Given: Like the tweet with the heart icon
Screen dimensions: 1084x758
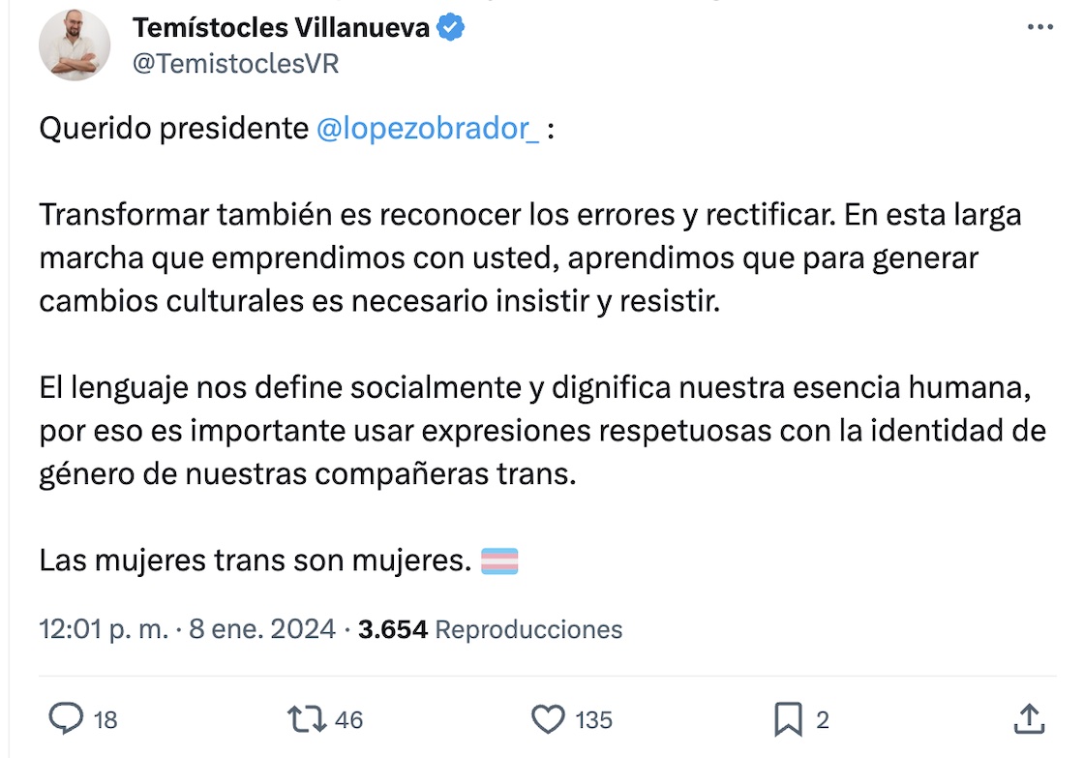Looking at the screenshot, I should pyautogui.click(x=549, y=719).
